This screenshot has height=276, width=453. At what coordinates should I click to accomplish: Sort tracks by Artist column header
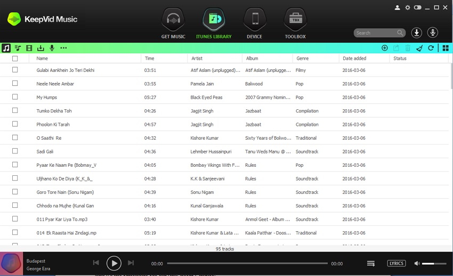pyautogui.click(x=197, y=59)
